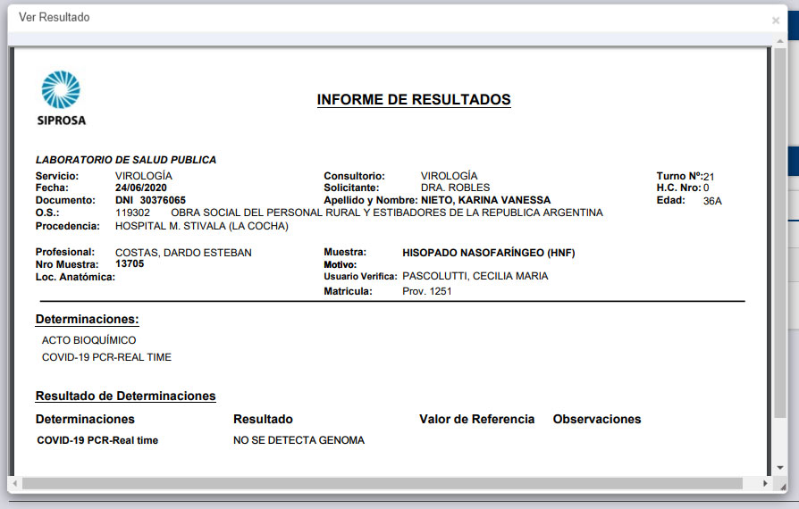Click matricula value Prov. 1251
This screenshot has height=509, width=799.
pyautogui.click(x=427, y=291)
